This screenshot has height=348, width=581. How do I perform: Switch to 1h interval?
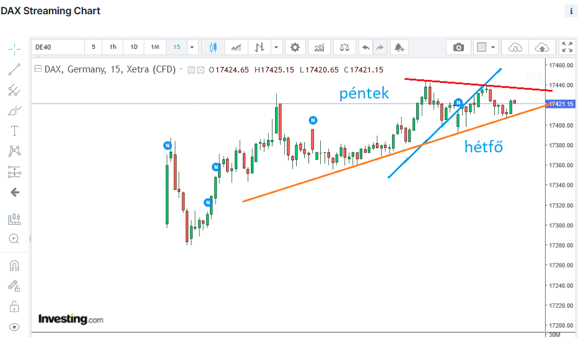[113, 47]
